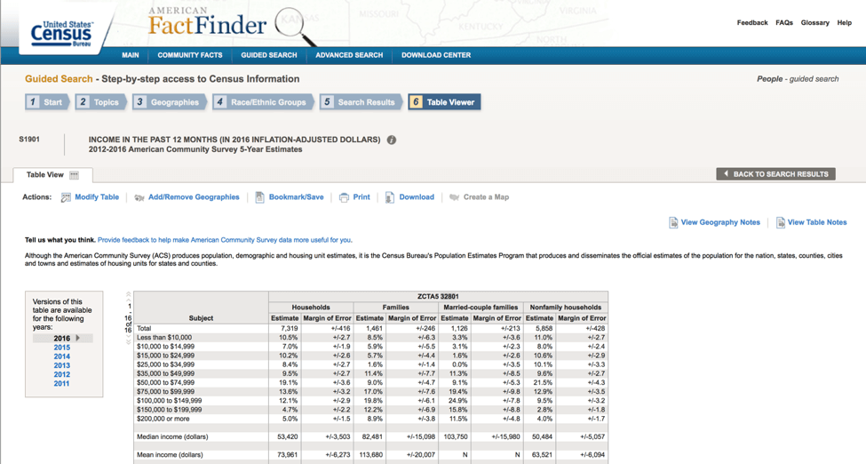Click View Geography Notes link
Viewport: 866px width, 464px height.
[x=720, y=222]
